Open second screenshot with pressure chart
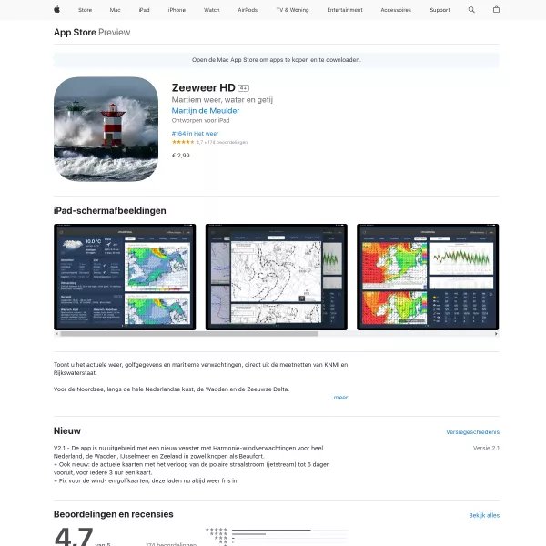 click(x=276, y=278)
